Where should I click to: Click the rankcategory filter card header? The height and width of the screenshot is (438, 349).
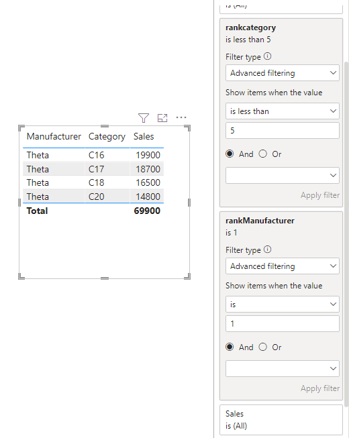coord(250,28)
